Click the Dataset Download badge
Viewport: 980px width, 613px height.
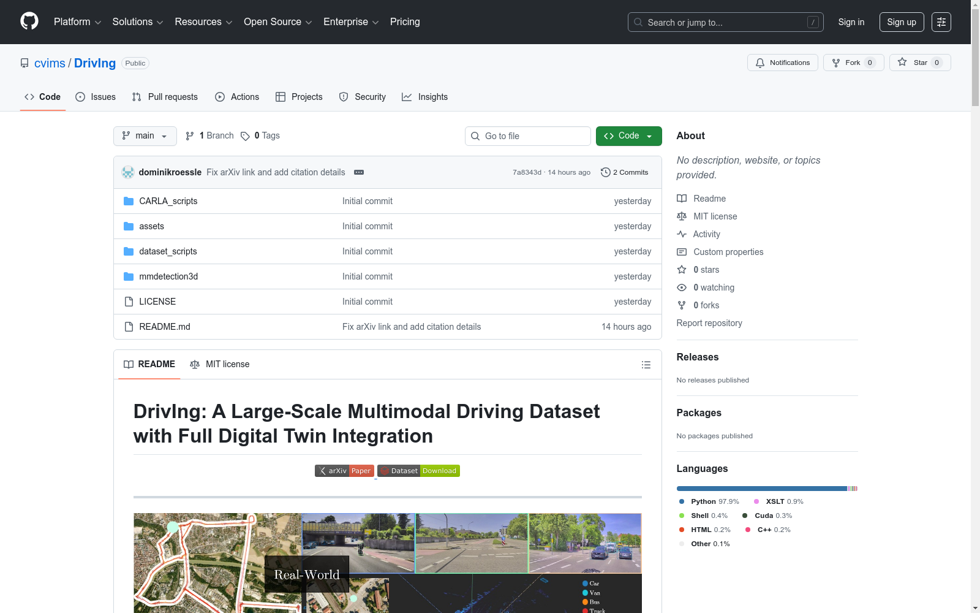[419, 471]
